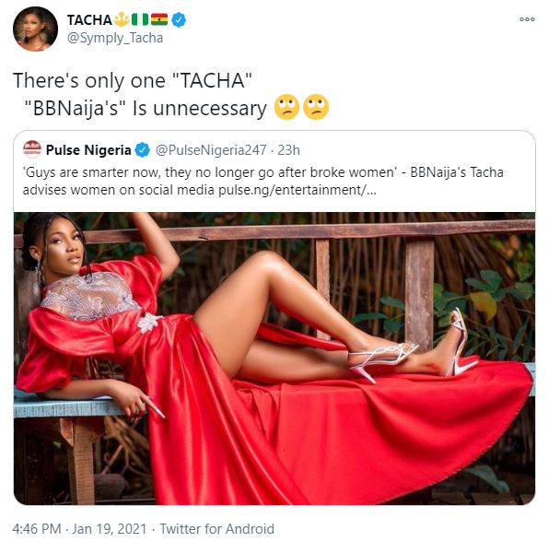Click the Twitter for Android source label

tap(217, 529)
